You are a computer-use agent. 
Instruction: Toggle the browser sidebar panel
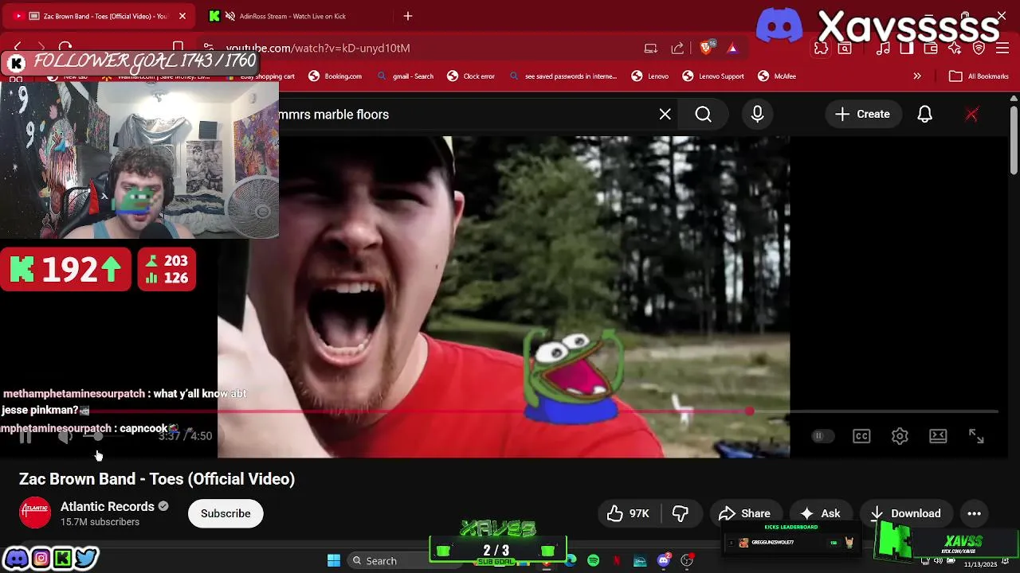click(906, 49)
